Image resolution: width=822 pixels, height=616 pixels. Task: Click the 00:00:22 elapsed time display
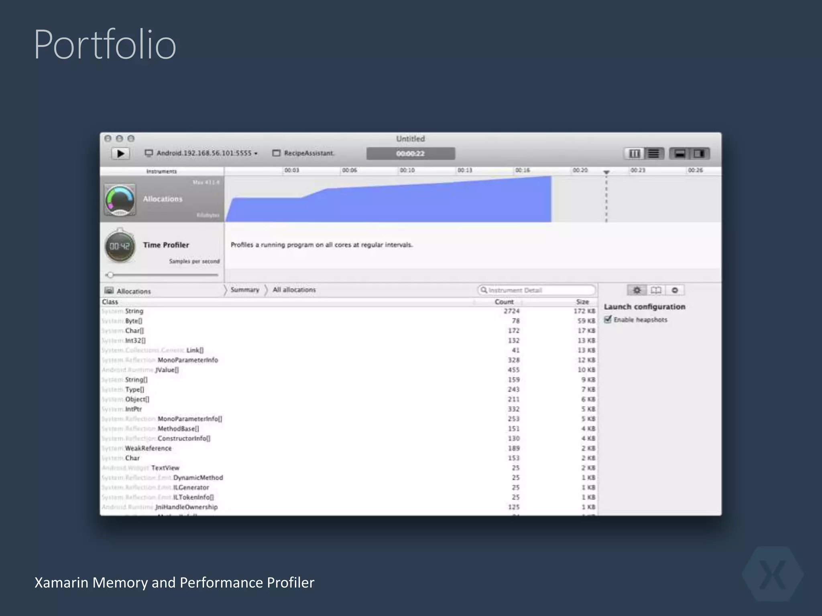(x=411, y=154)
